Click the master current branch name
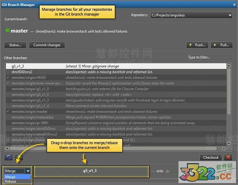Screen dimensions: 238x185 [x=19, y=31]
